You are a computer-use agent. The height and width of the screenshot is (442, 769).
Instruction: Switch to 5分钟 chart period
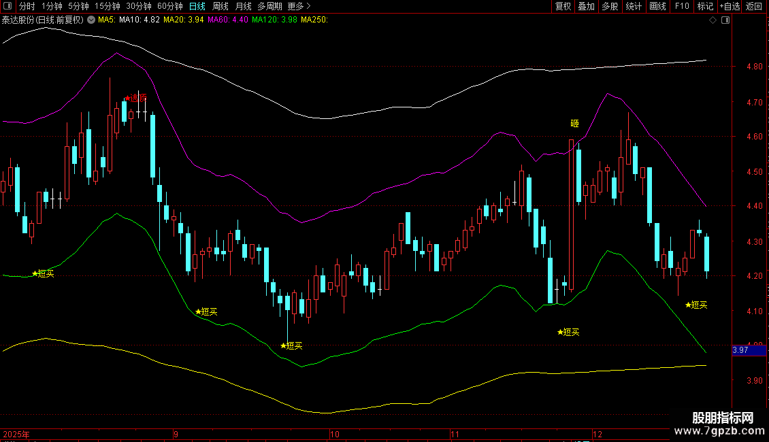(x=78, y=6)
